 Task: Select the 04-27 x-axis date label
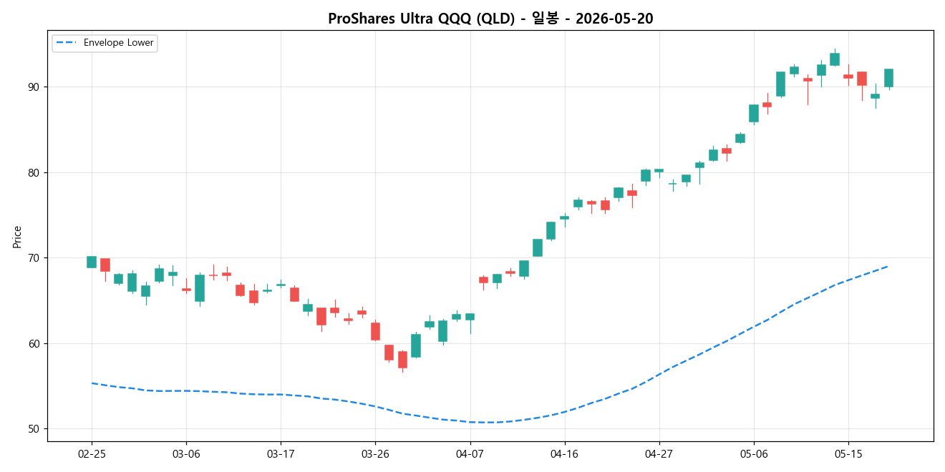[659, 454]
